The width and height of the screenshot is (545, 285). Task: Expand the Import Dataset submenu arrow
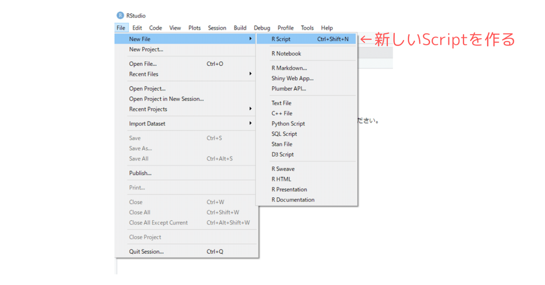tap(250, 123)
